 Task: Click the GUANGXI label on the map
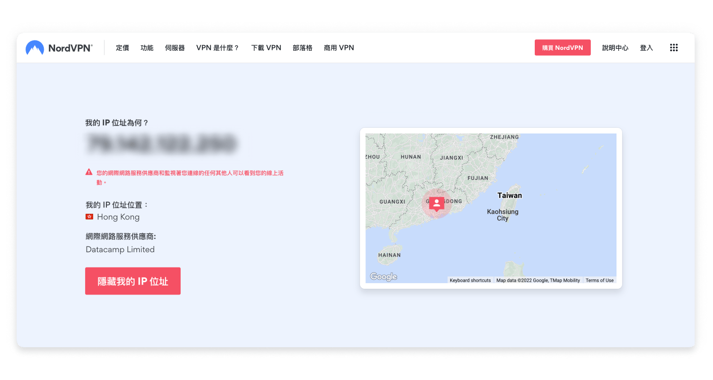coord(392,201)
